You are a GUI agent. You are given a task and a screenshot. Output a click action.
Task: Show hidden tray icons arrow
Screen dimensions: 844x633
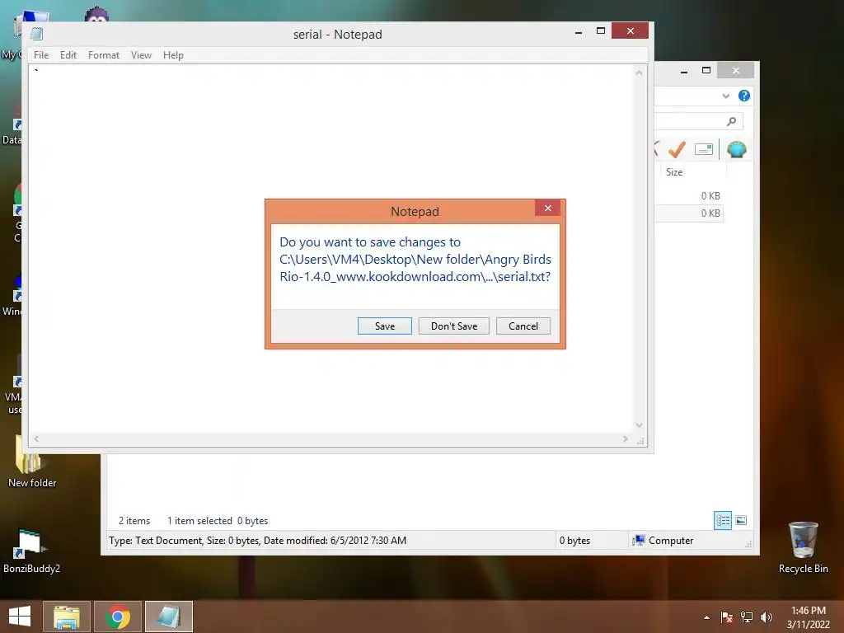(706, 617)
